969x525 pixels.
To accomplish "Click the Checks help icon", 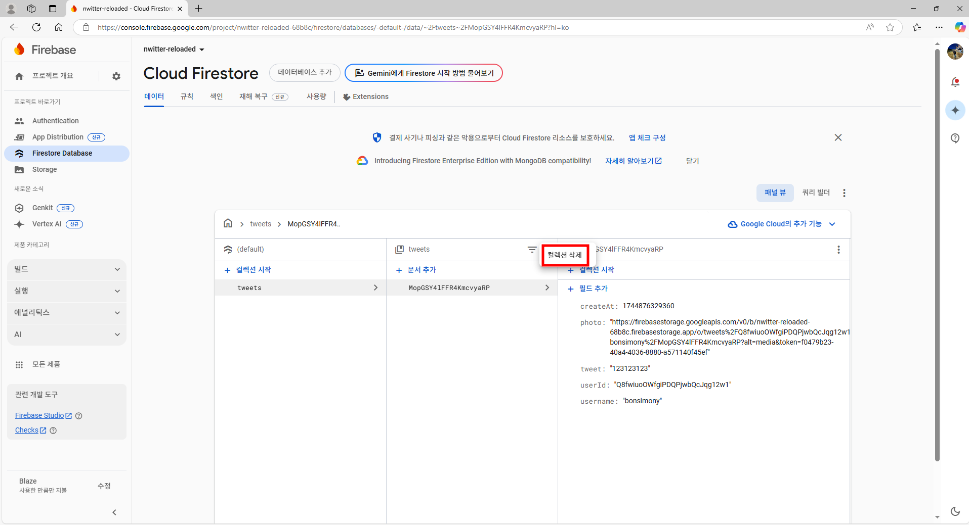I will (53, 431).
